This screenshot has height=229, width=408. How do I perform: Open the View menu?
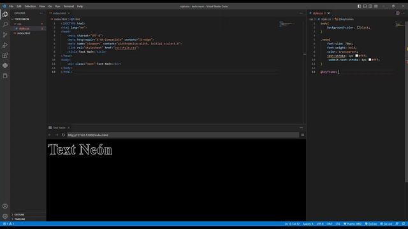coord(42,6)
